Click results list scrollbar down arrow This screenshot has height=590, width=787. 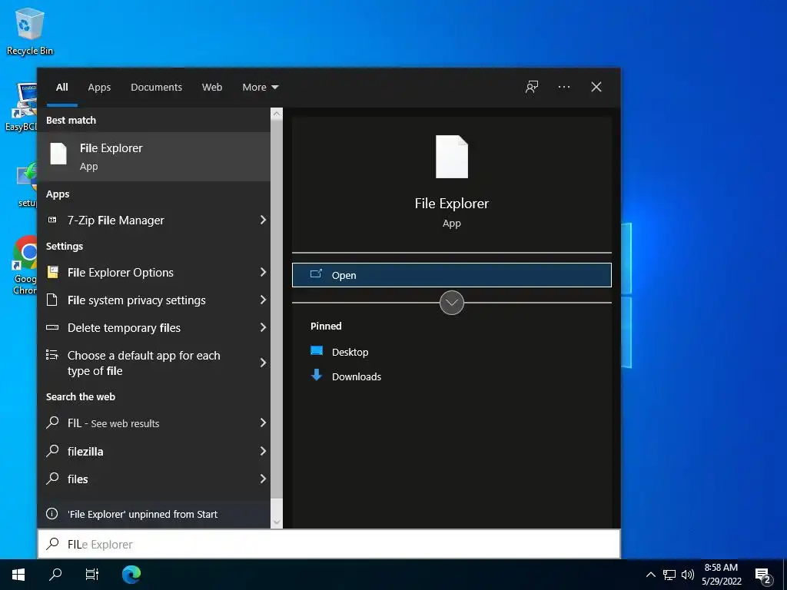[x=277, y=522]
